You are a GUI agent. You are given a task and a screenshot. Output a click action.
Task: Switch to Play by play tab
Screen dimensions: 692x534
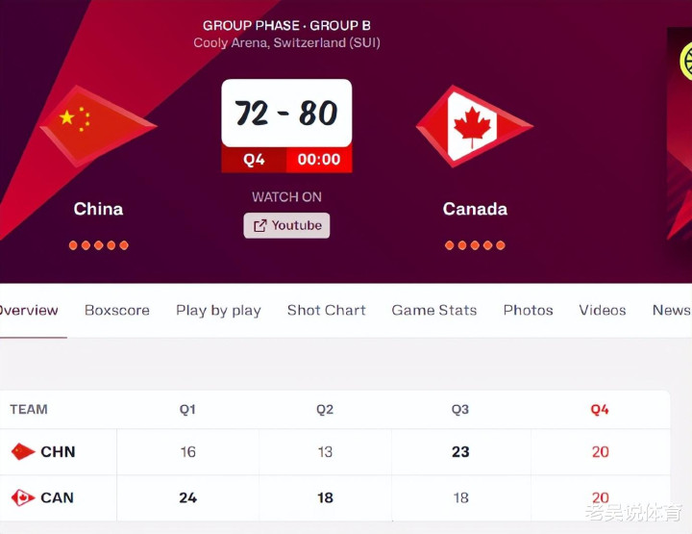click(x=218, y=311)
